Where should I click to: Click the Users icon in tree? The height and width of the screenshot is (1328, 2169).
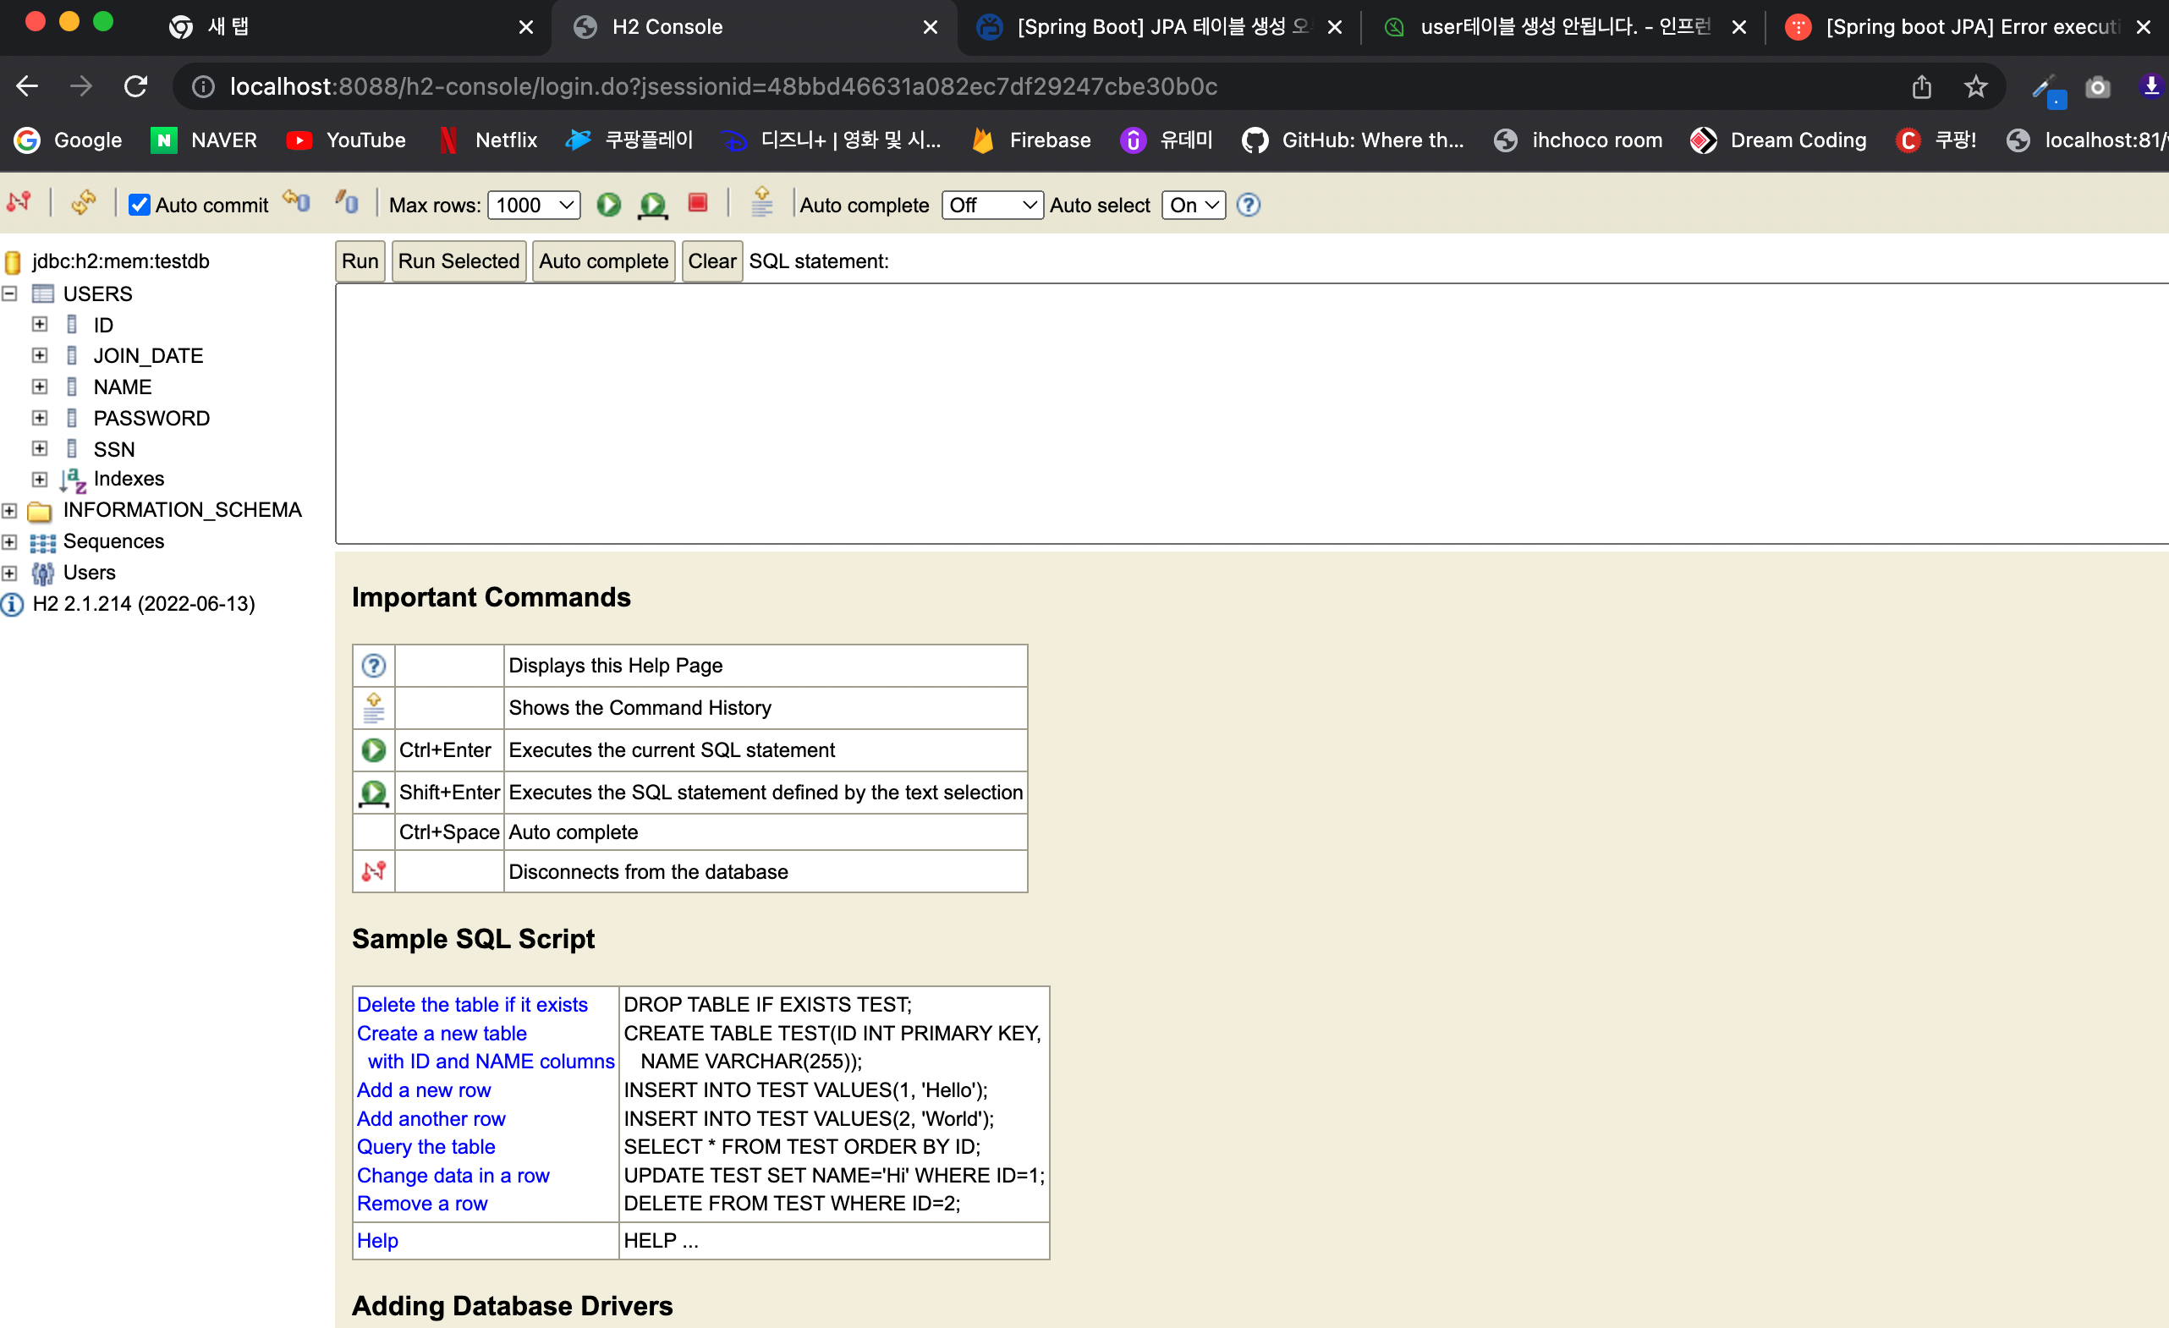coord(42,573)
